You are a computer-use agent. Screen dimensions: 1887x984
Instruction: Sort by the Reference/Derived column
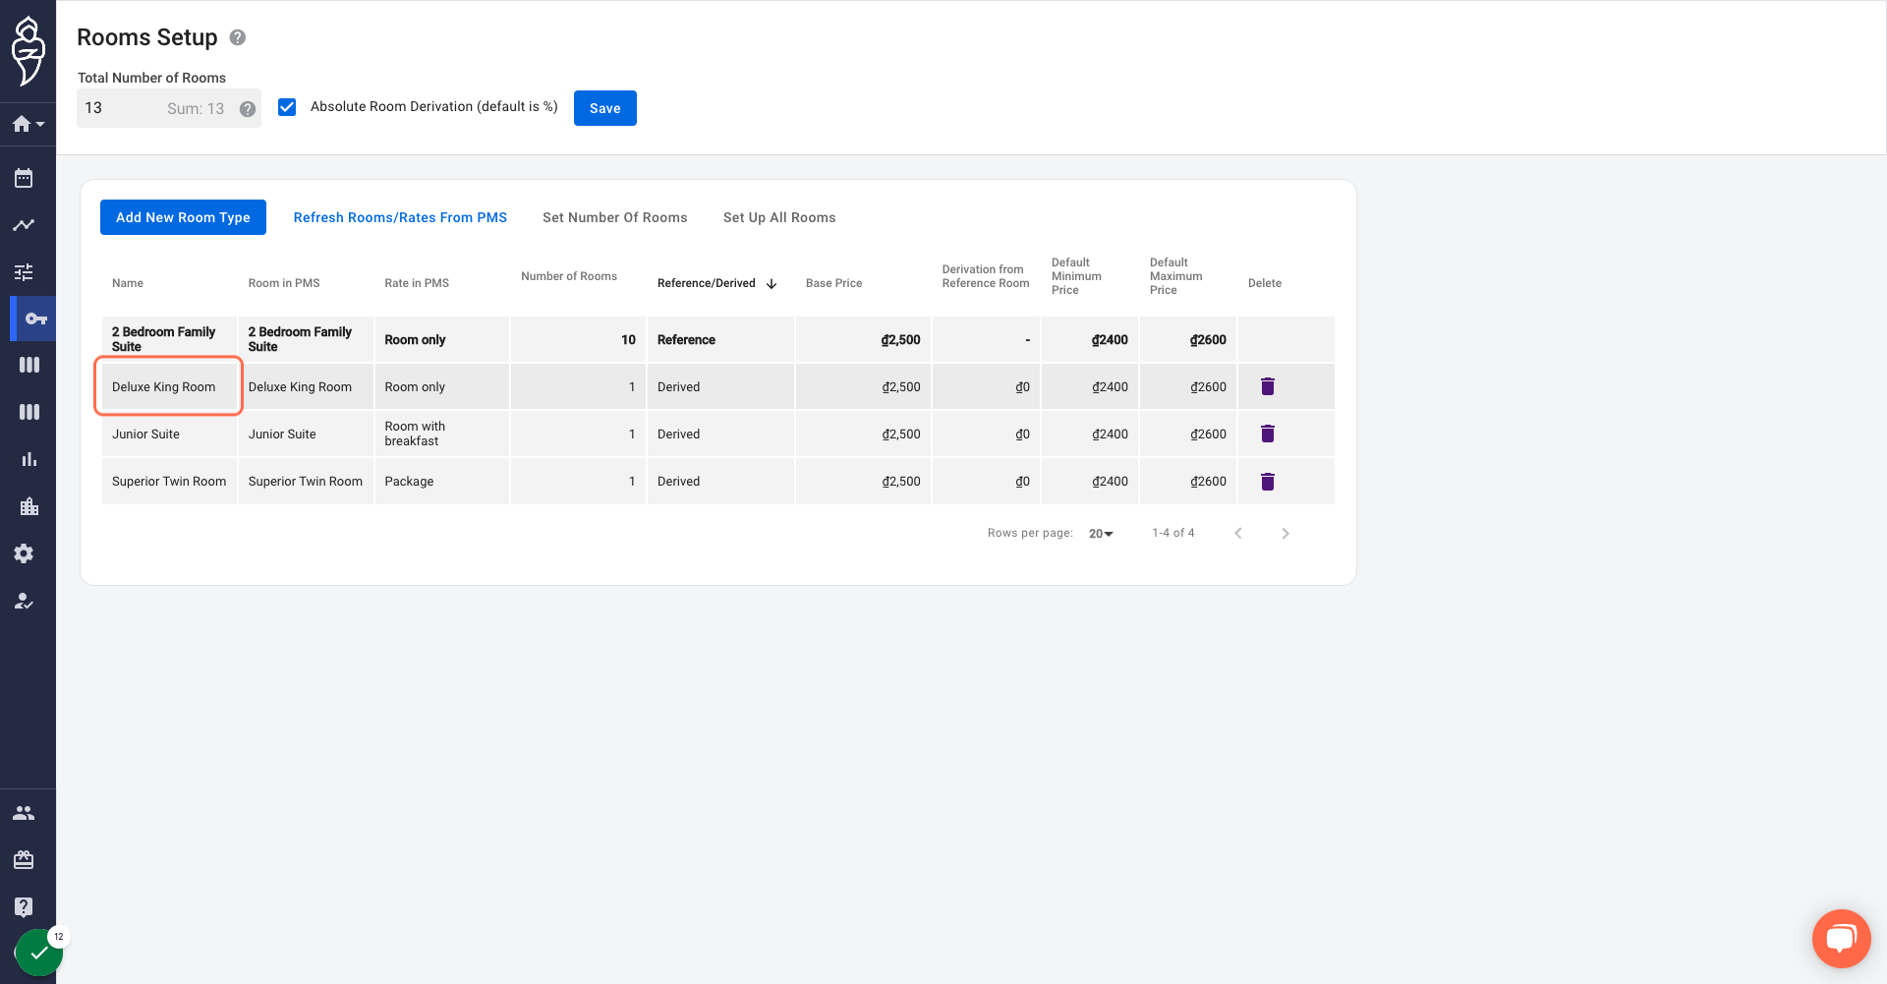coord(716,283)
